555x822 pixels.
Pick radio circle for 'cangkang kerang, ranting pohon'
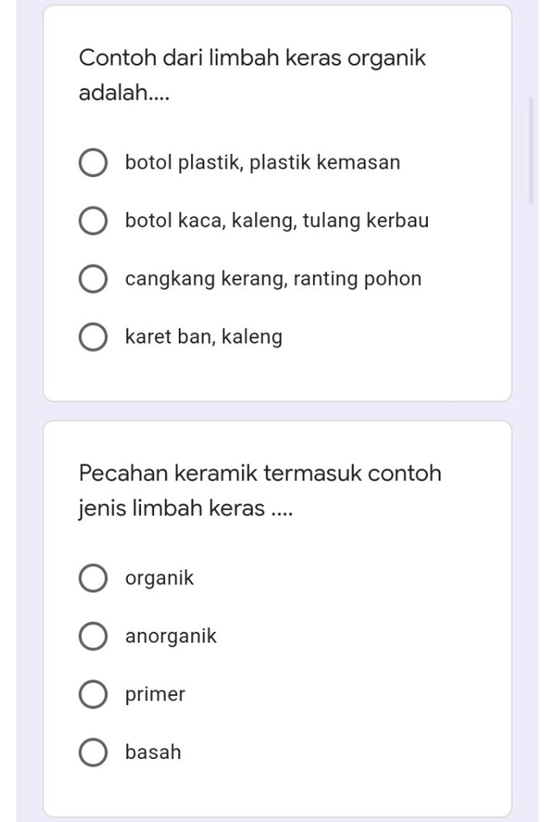93,279
